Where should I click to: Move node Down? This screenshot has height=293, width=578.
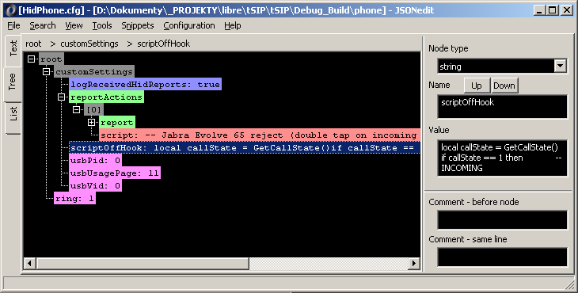(x=504, y=86)
